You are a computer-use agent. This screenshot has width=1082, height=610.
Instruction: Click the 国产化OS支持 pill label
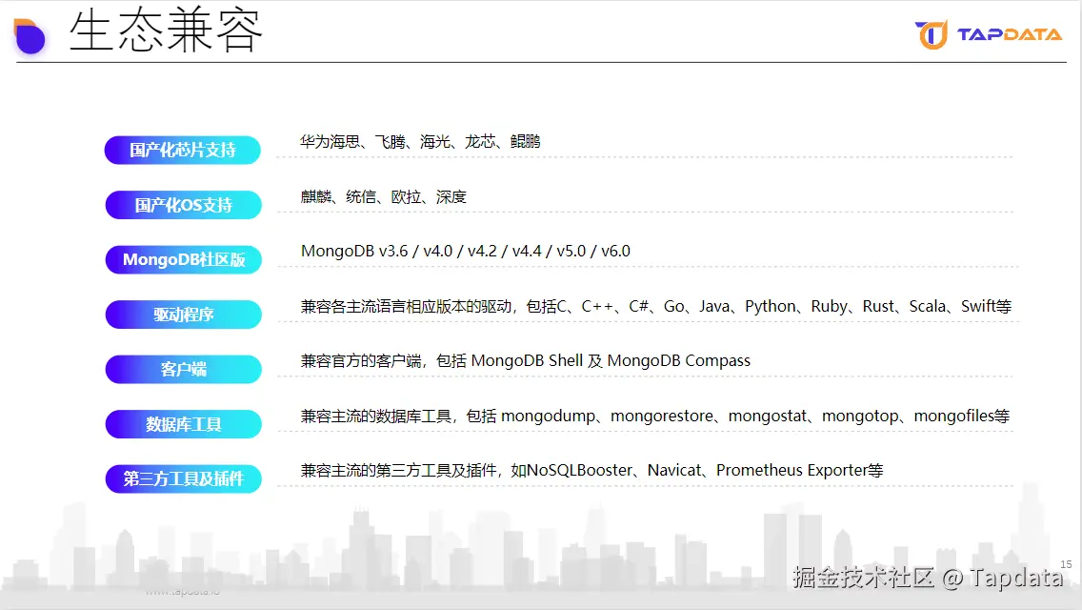pyautogui.click(x=184, y=205)
